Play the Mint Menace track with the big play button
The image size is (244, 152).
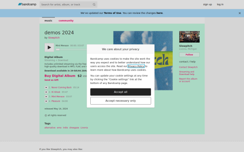(x=49, y=47)
